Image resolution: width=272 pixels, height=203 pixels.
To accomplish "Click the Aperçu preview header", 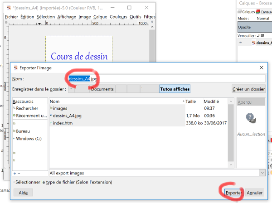I will pos(251,102).
